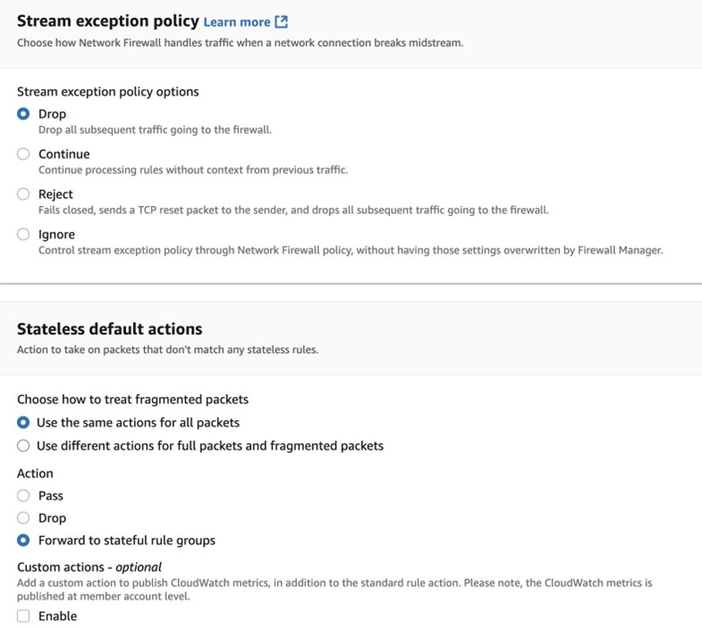
Task: Click the CloudWatch metrics description text
Action: point(334,589)
